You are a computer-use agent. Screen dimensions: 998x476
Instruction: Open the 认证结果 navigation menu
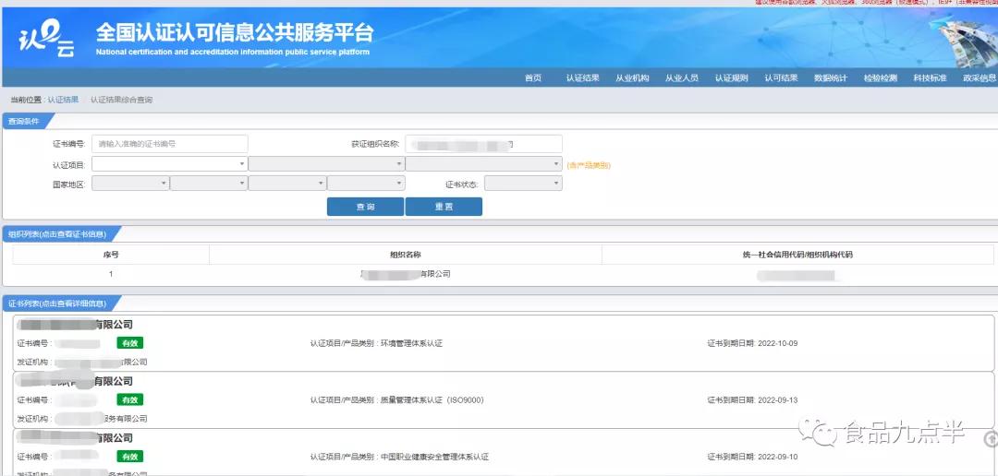coord(582,78)
